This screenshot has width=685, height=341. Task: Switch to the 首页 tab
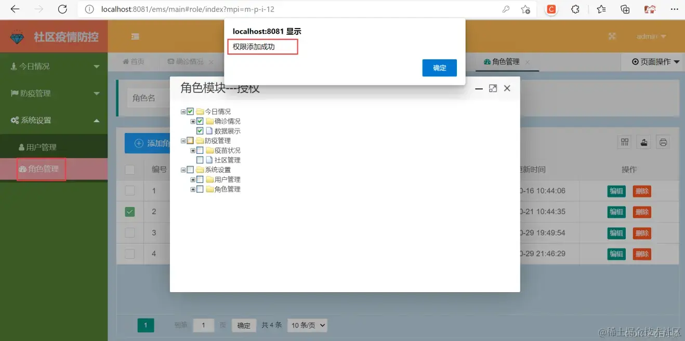pyautogui.click(x=134, y=61)
